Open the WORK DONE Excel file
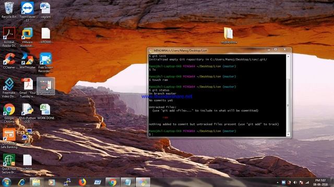 45,111
